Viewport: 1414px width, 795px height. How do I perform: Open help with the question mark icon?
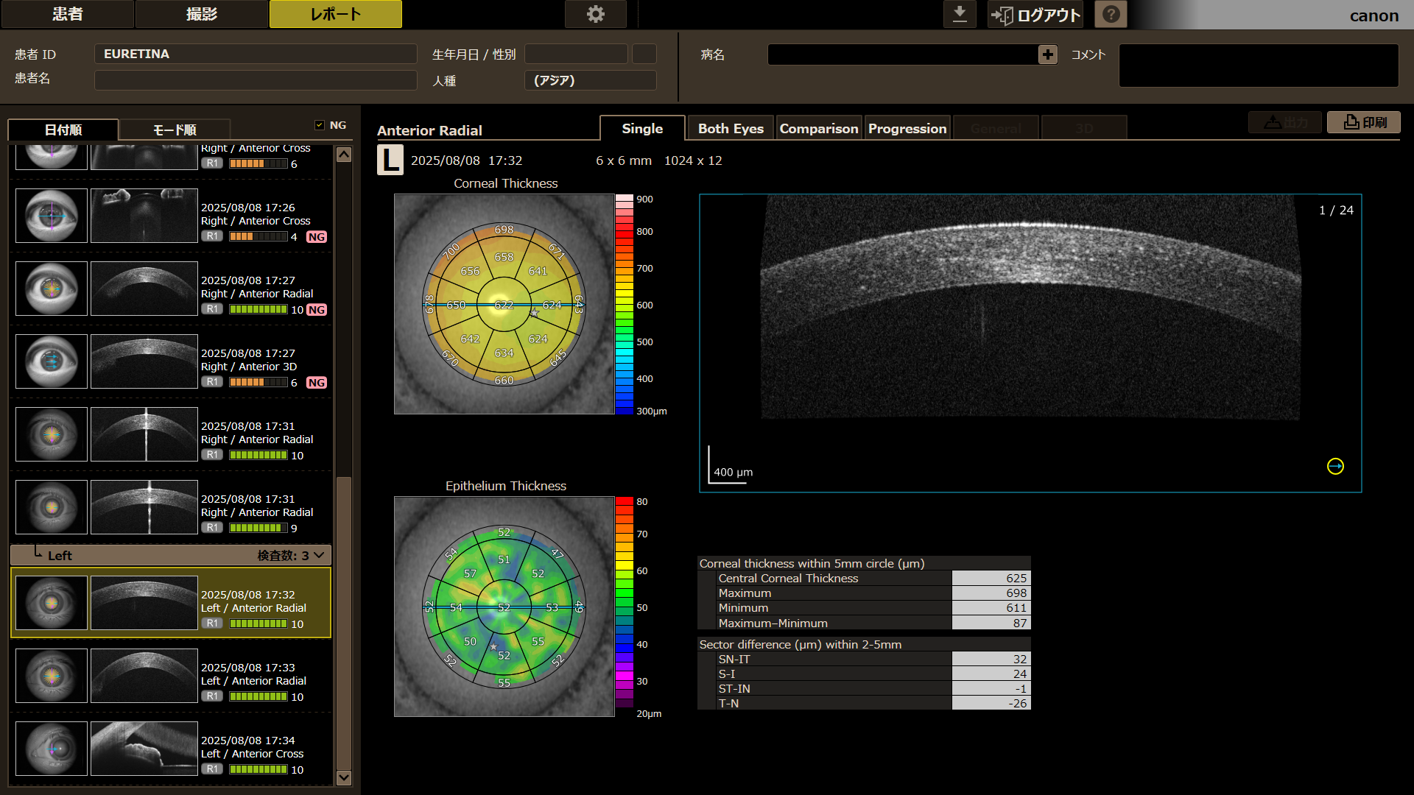coord(1111,14)
